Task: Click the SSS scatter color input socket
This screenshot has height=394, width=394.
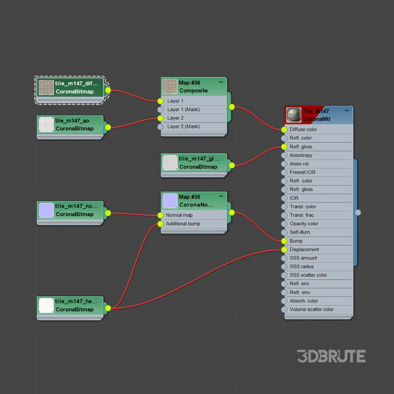Action: click(284, 275)
